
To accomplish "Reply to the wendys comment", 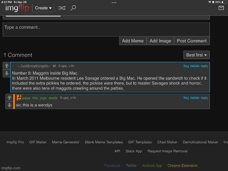I will (204, 98).
